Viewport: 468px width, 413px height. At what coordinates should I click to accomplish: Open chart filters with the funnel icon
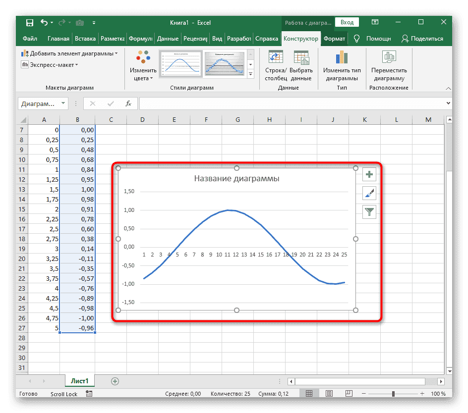pyautogui.click(x=369, y=212)
